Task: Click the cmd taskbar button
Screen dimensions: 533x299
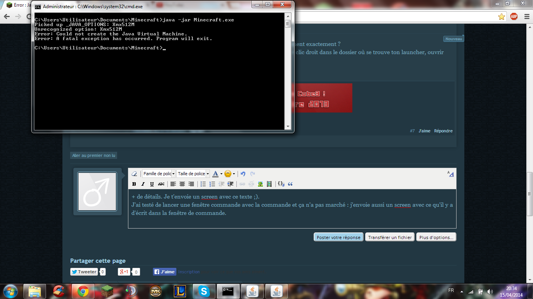Action: pos(228,291)
